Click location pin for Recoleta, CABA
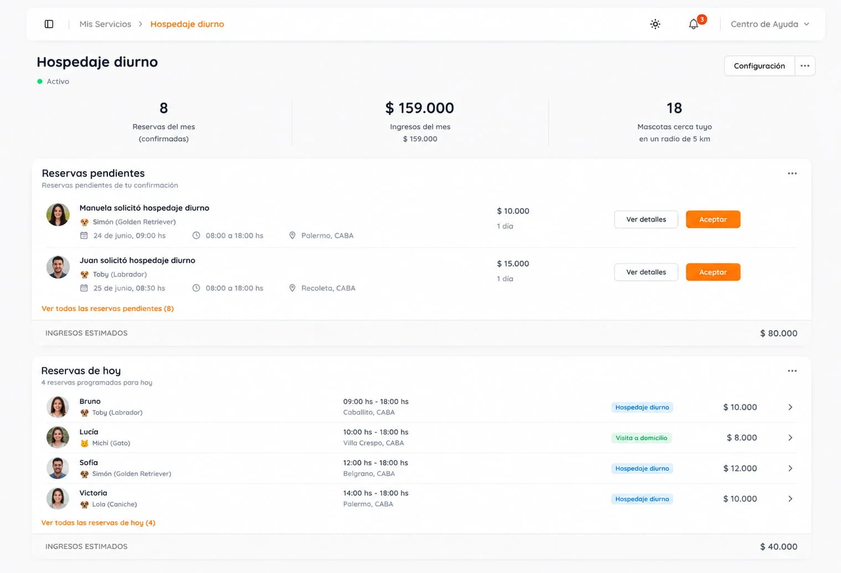 pos(292,288)
